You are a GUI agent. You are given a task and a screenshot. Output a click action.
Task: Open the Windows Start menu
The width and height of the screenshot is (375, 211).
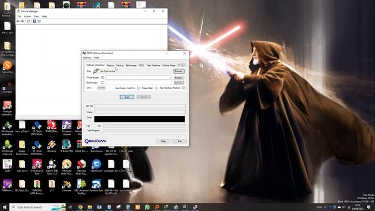(x=5, y=207)
